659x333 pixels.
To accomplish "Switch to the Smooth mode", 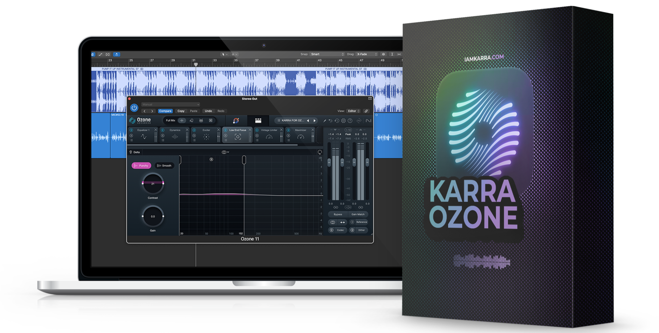I will (x=164, y=166).
